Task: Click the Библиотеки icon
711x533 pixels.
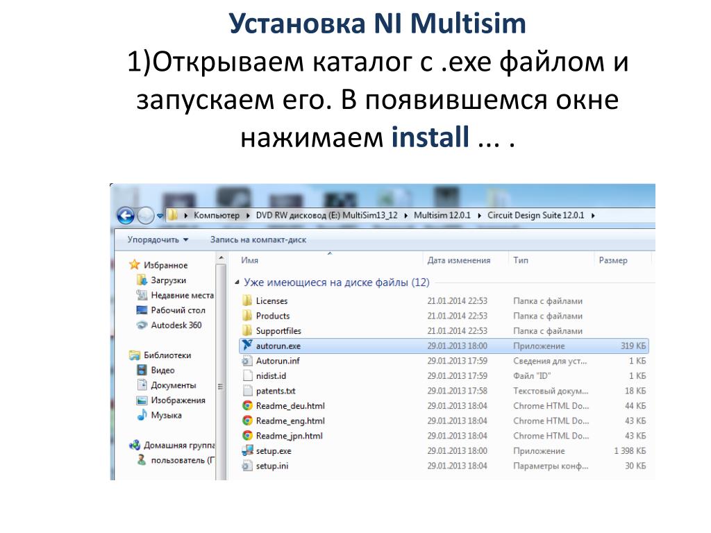Action: click(x=134, y=355)
